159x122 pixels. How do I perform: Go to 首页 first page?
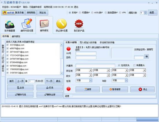[12, 81]
